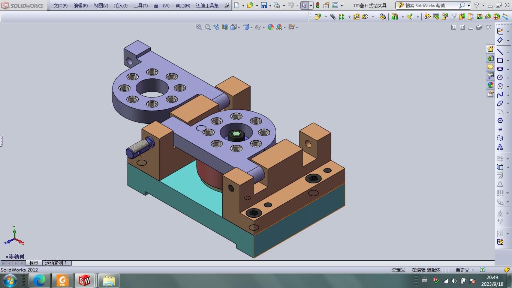Select the Corner Rectangle sketch tool
512x288 pixels.
pyautogui.click(x=500, y=60)
